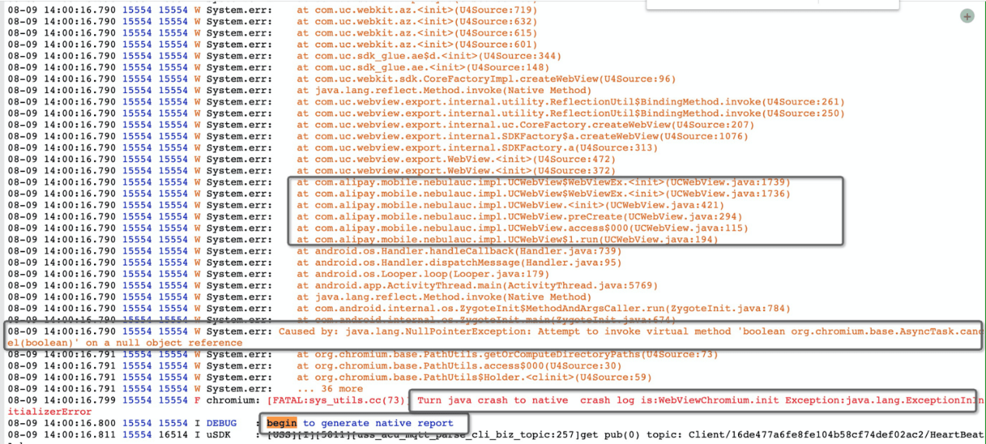Select SDKFactory$a.createWebView stack frame
Viewport: 986px width, 444px height.
click(x=522, y=136)
